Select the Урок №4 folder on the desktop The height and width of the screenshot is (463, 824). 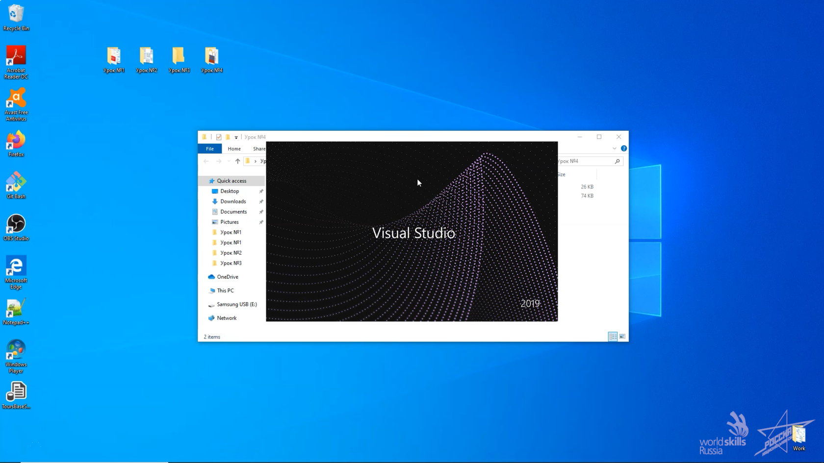[x=212, y=60]
